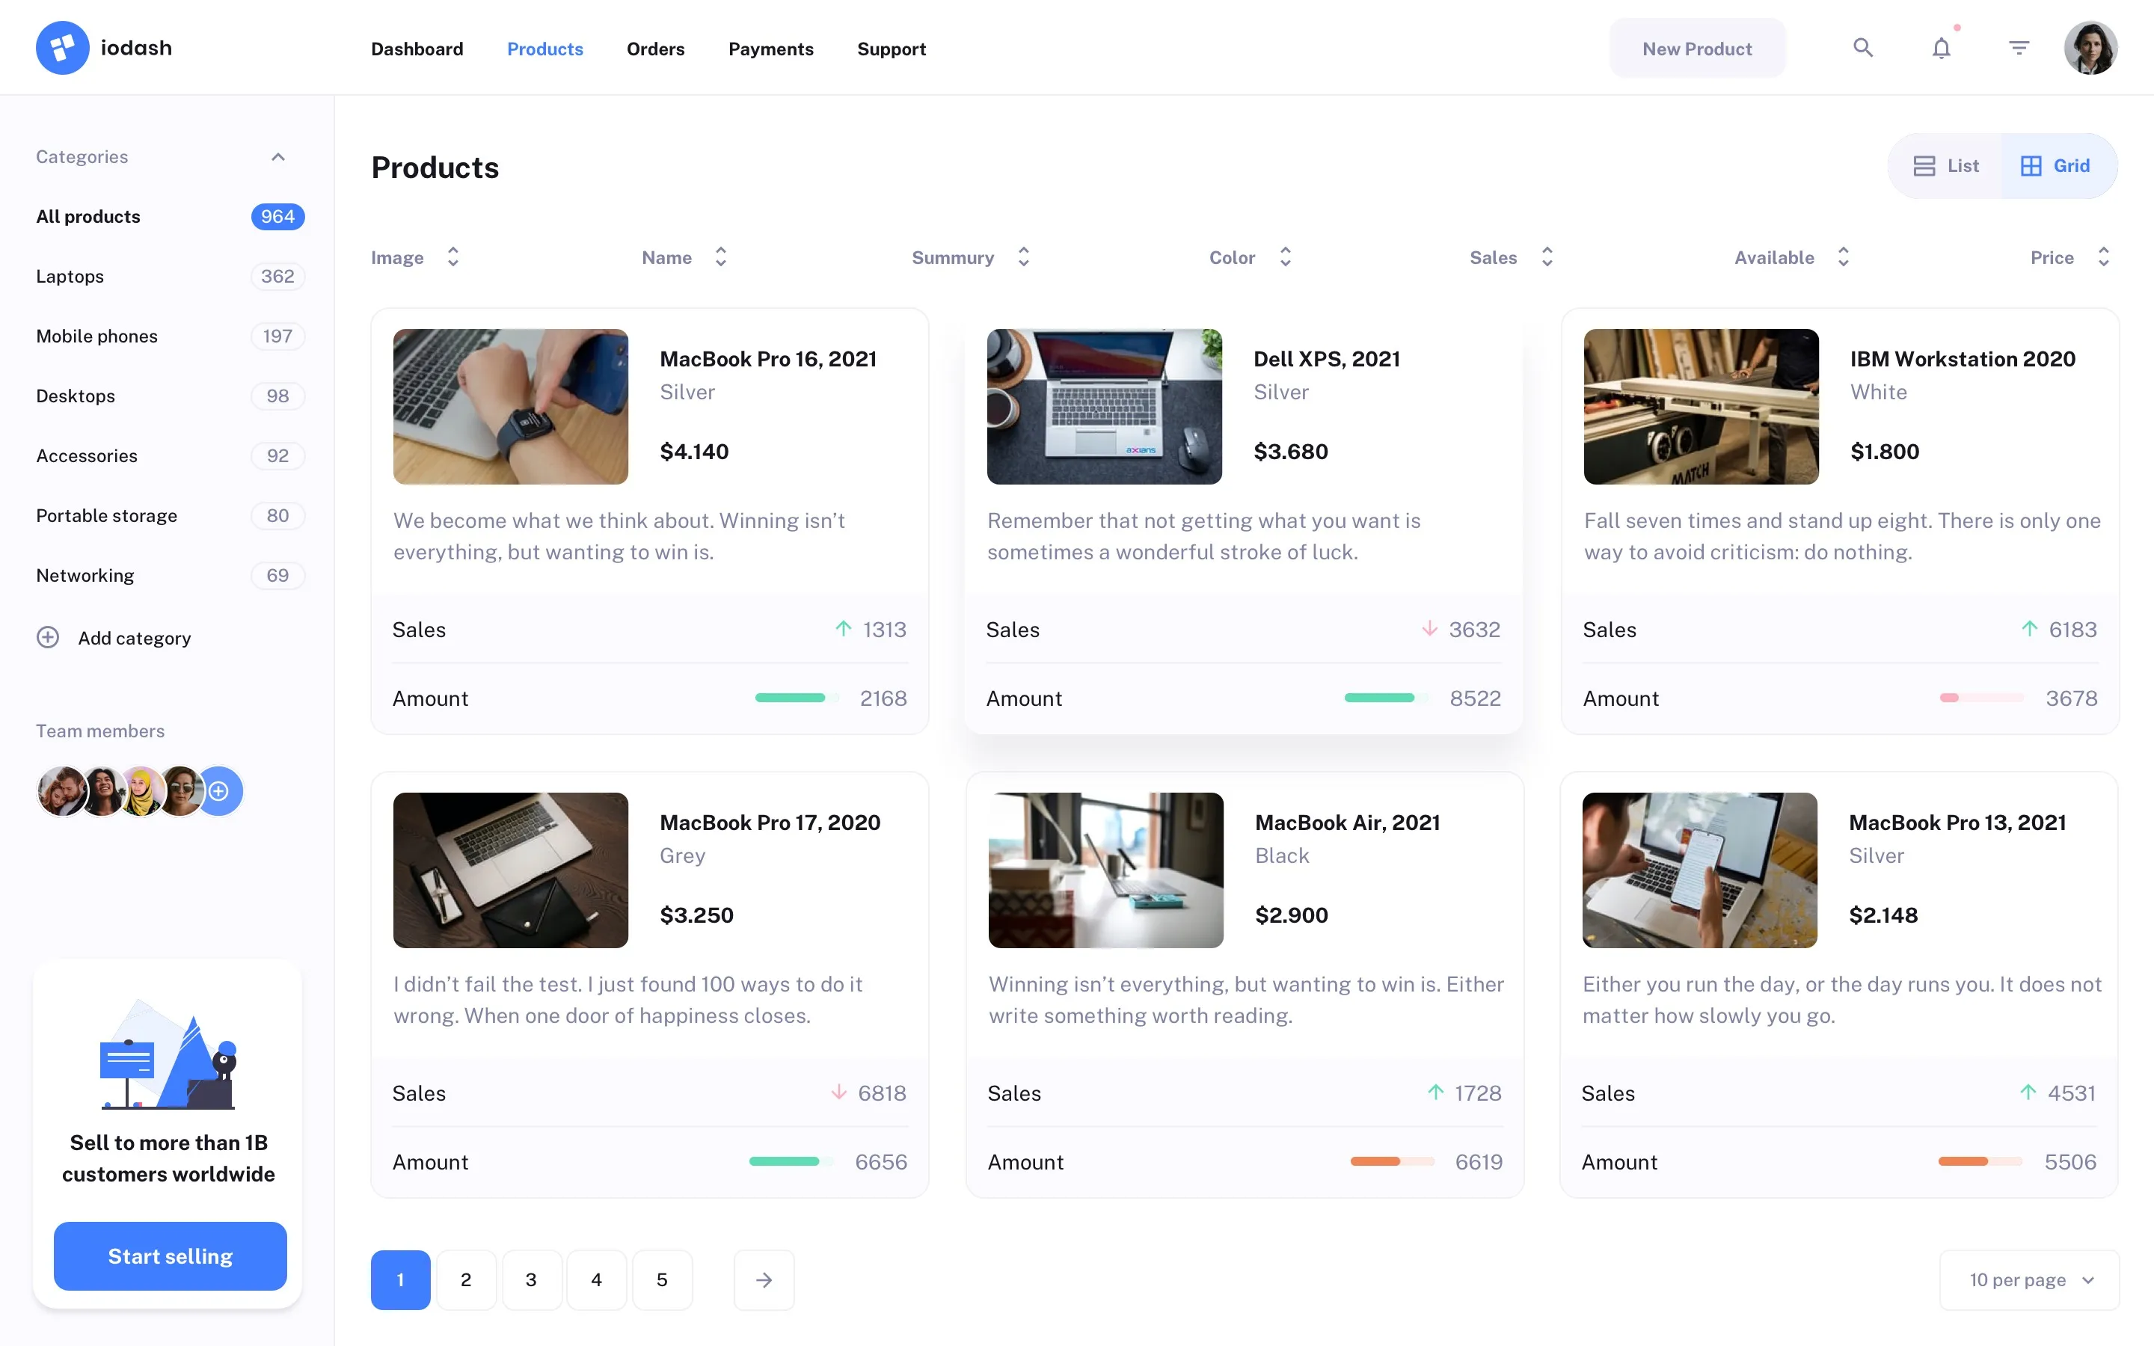Click the Add category plus icon

(47, 637)
